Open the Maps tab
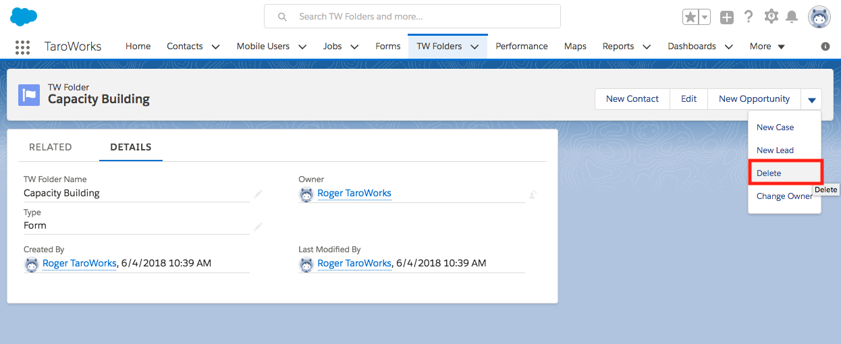Image resolution: width=841 pixels, height=344 pixels. tap(575, 46)
